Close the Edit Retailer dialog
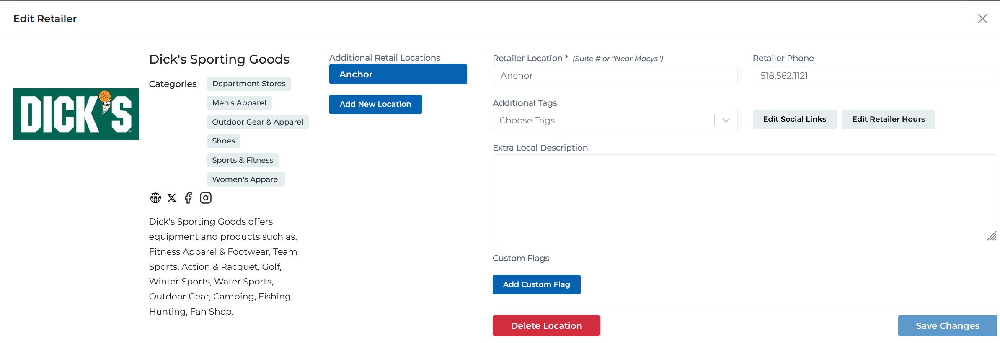Image resolution: width=1000 pixels, height=343 pixels. point(982,18)
